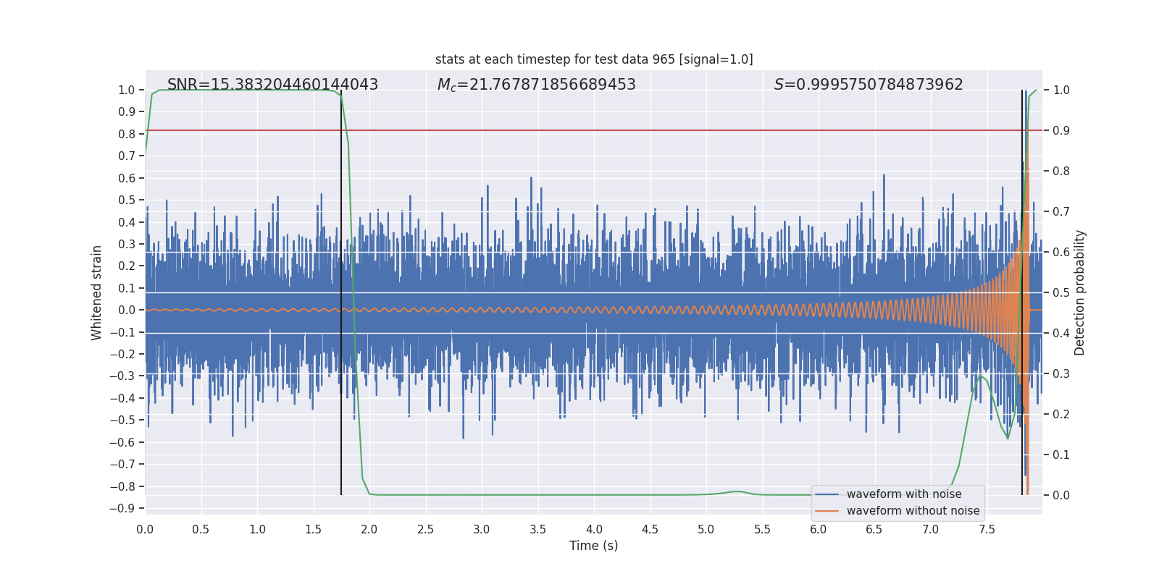Select the 0.8 tick on the Detection probability axis

coord(1061,171)
